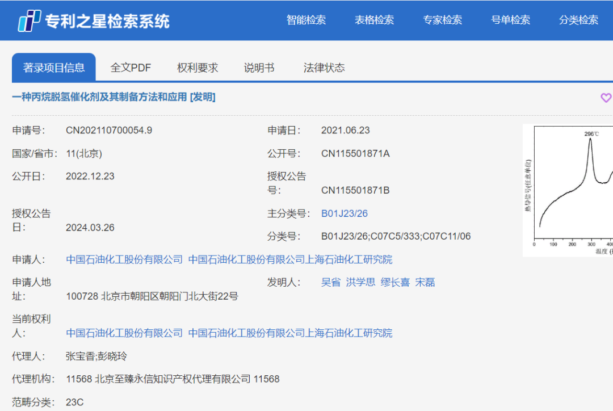Click application date 2021.06.23
The image size is (613, 411).
346,130
